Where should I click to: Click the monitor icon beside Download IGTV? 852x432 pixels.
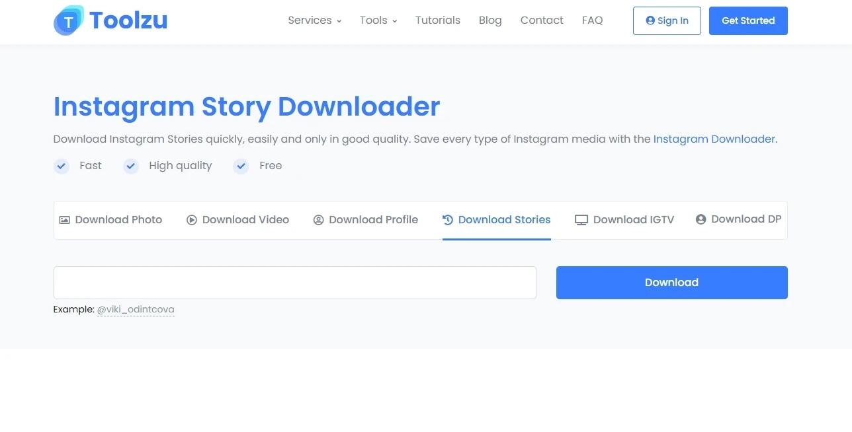581,220
